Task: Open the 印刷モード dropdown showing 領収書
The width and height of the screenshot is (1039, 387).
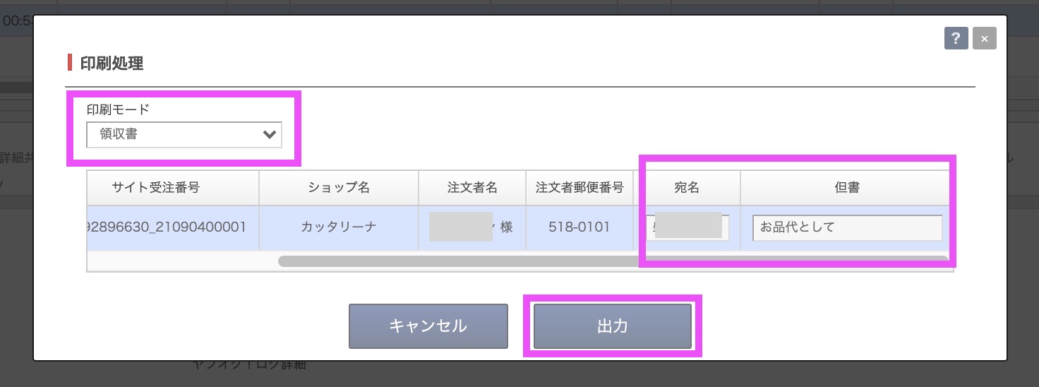Action: click(x=184, y=135)
